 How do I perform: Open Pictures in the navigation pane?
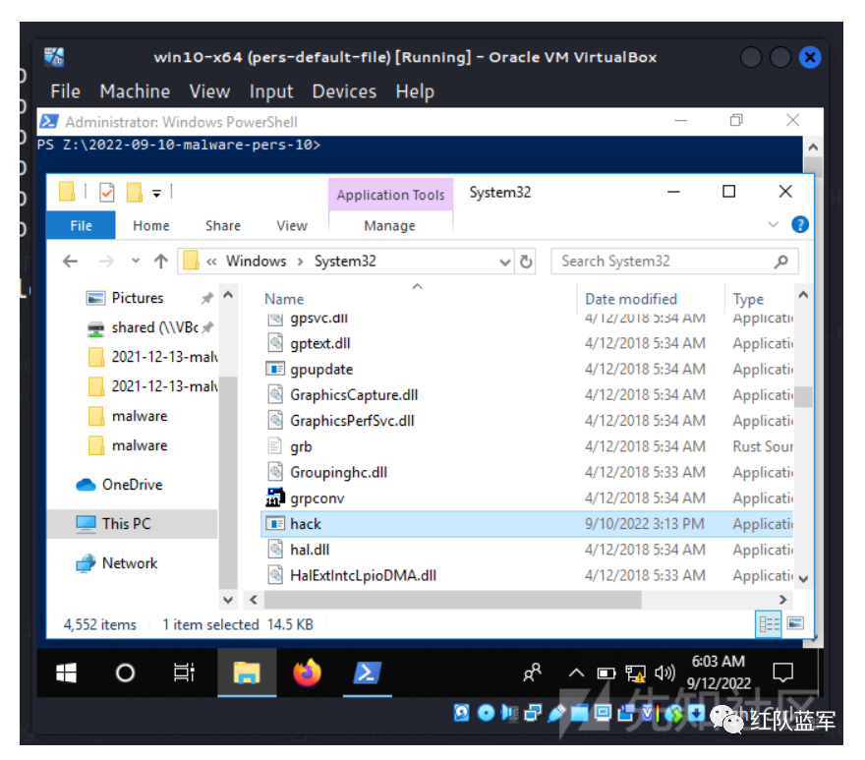pyautogui.click(x=138, y=298)
